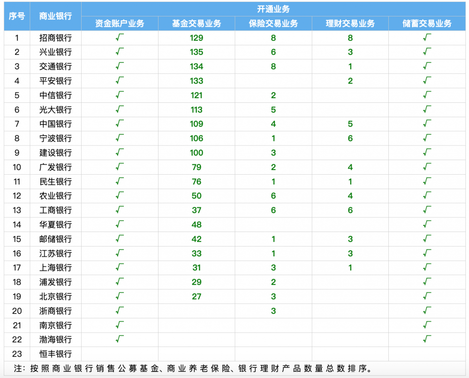This screenshot has width=469, height=378.
Task: Select the 招商银行 row name
Action: click(56, 38)
